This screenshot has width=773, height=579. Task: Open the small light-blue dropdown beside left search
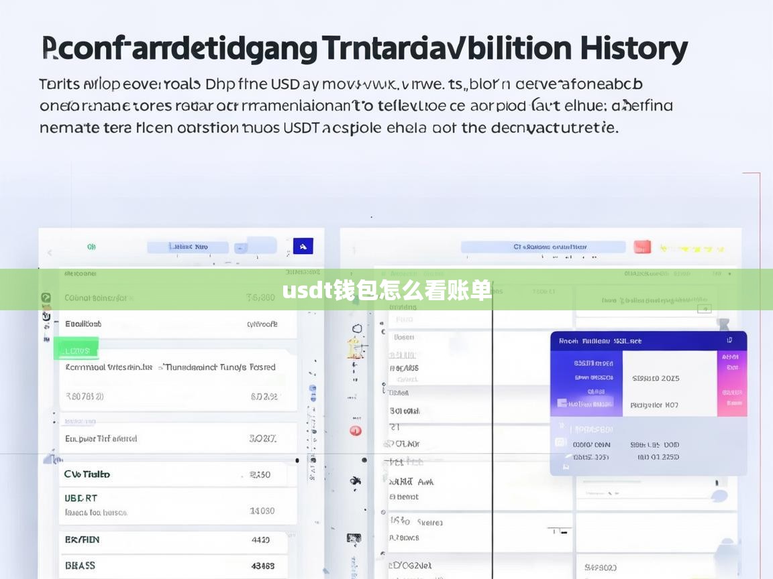tap(240, 247)
